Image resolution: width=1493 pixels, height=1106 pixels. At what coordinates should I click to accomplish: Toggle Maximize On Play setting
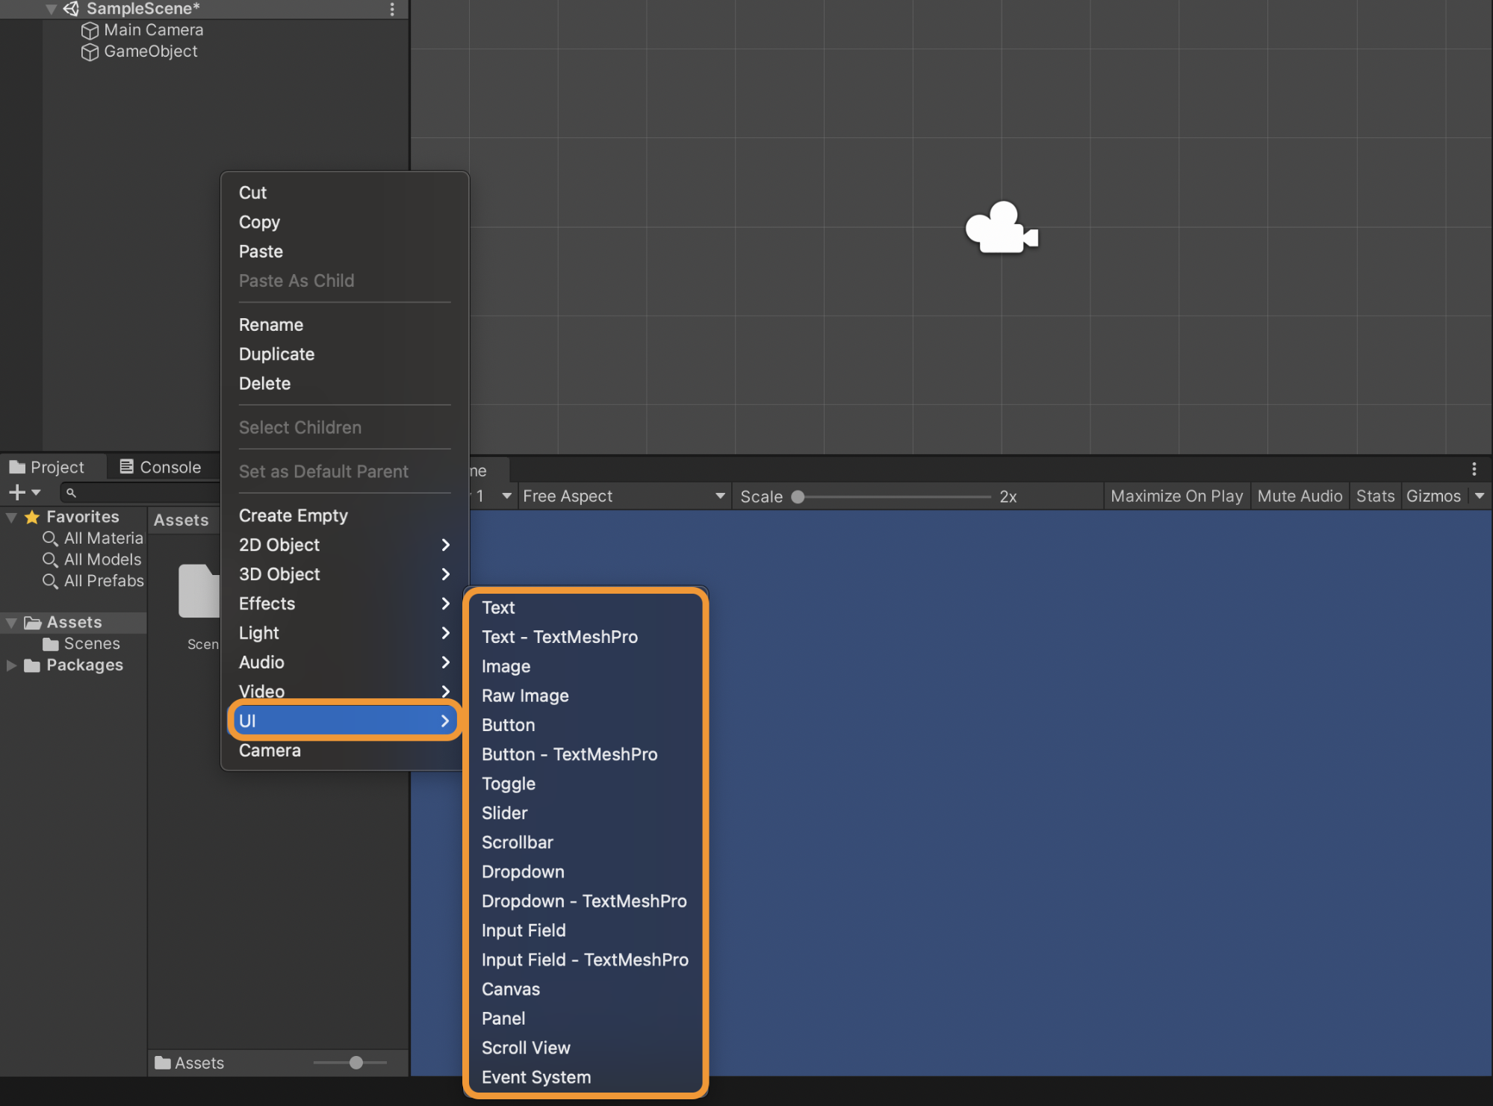click(x=1176, y=491)
